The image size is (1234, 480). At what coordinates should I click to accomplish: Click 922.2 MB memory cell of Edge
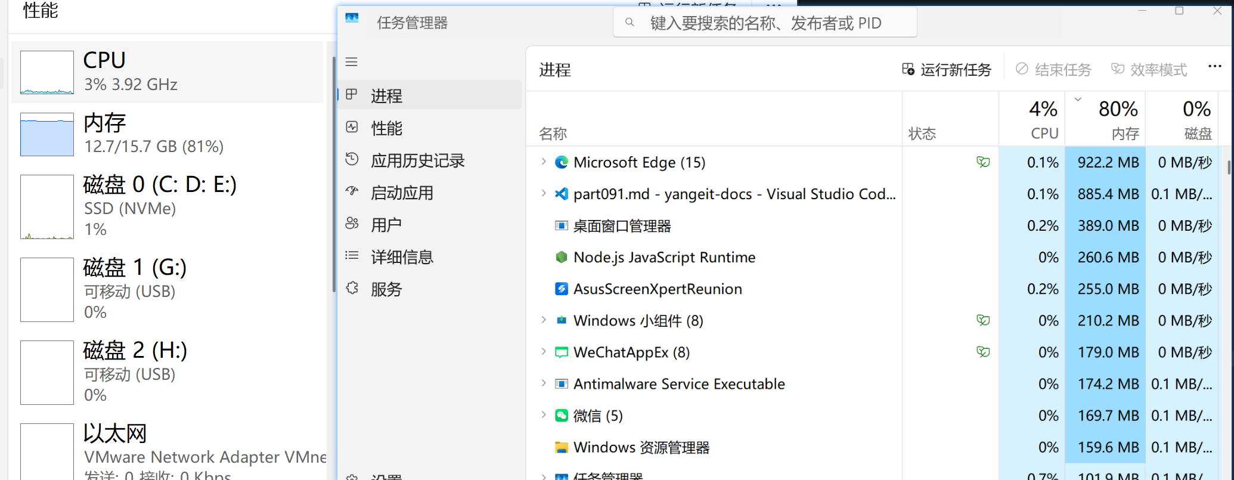[1105, 162]
